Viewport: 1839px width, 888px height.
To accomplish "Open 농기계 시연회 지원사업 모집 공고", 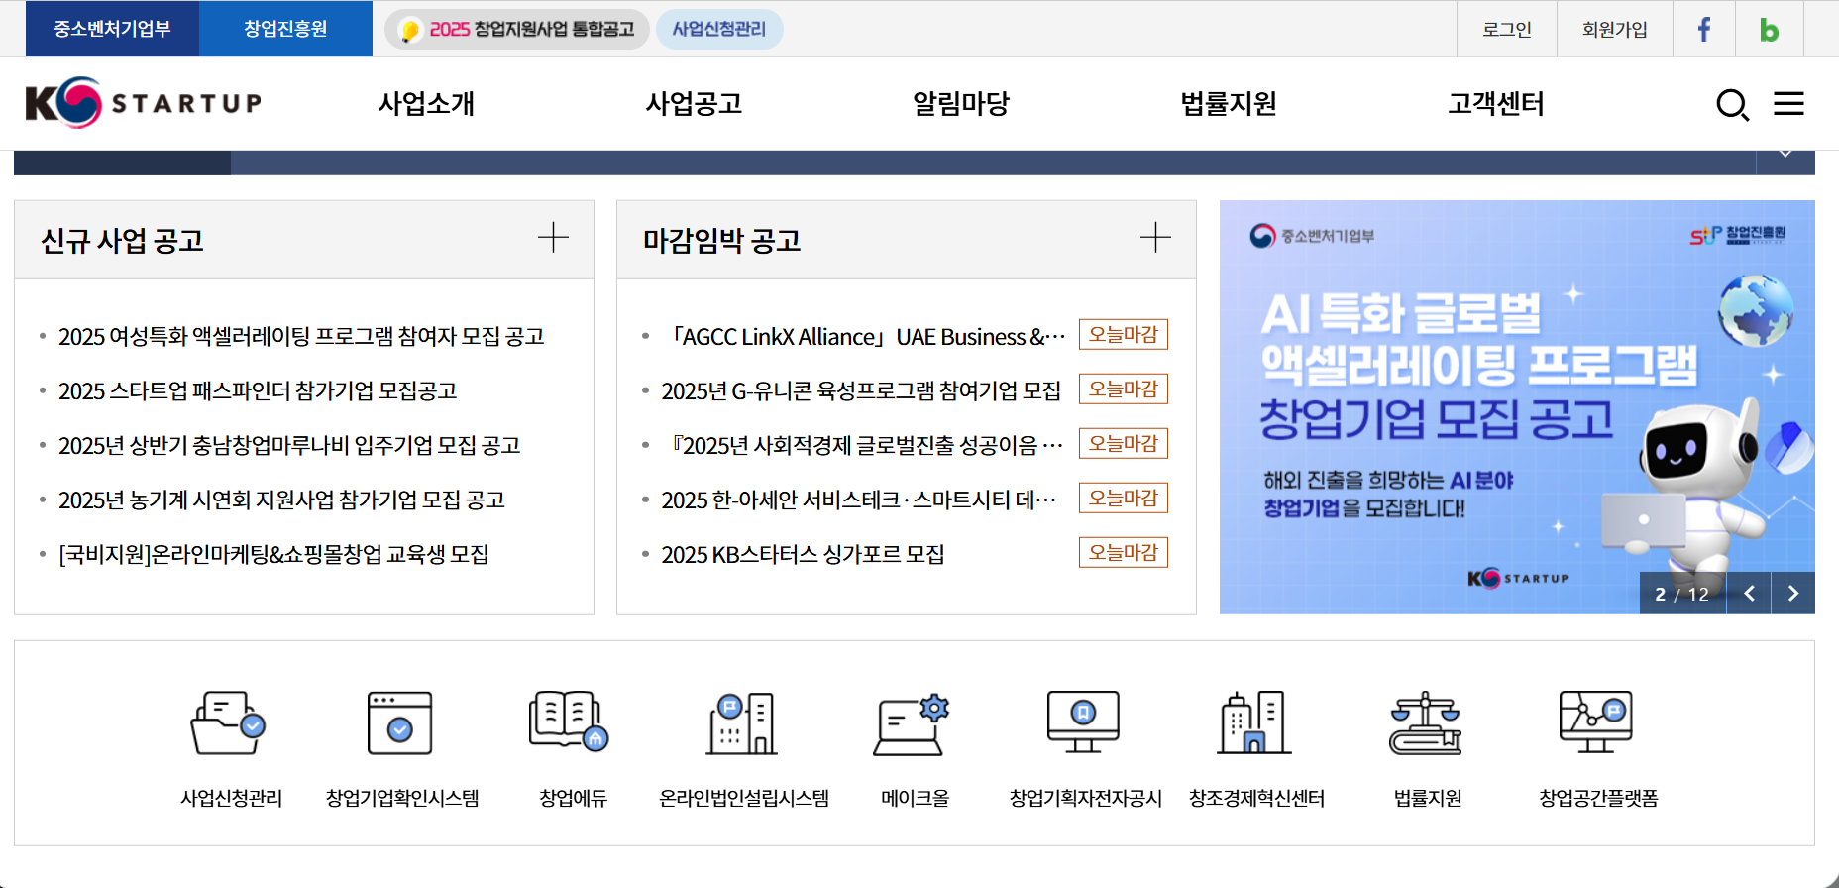I will [281, 499].
